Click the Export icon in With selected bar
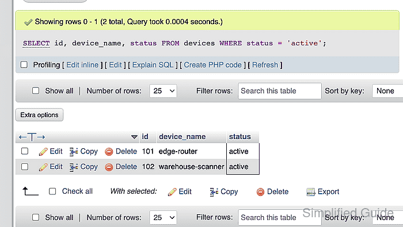 [x=311, y=192]
